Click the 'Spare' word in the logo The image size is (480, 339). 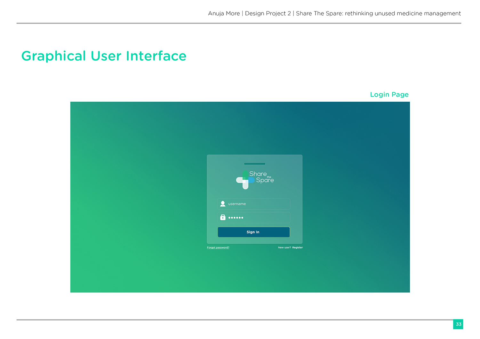[x=265, y=180]
